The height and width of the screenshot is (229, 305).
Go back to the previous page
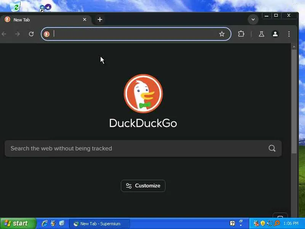tap(4, 34)
